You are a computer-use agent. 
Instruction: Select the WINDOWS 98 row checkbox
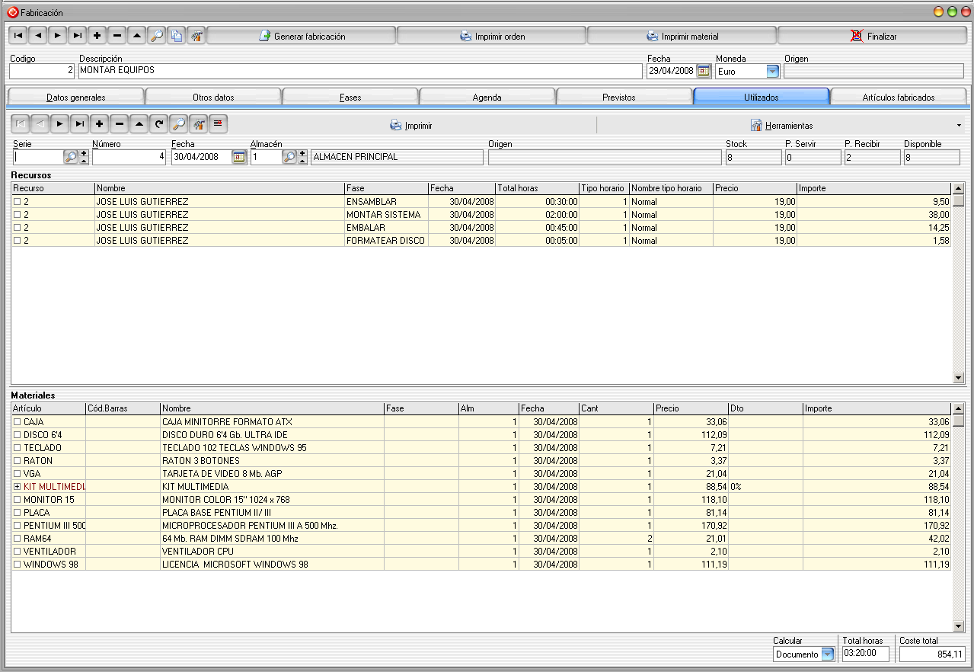[17, 565]
